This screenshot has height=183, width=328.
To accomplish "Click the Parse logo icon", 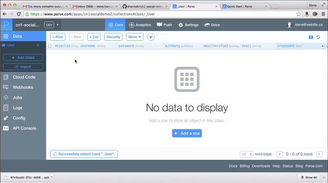I will pos(6,25).
